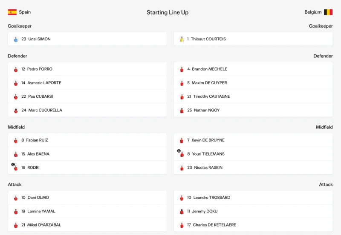Click Nathan NGOY's player jersey icon
This screenshot has height=235, width=341.
[x=182, y=110]
